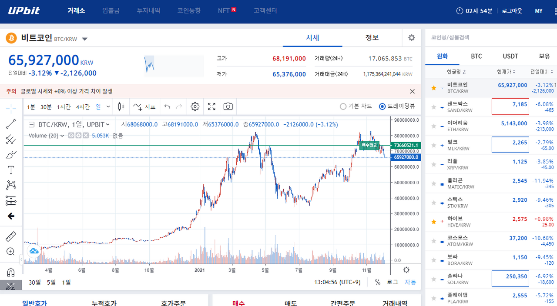Open 투자내역 menu
Screen dimensions: 557x306
click(x=148, y=11)
